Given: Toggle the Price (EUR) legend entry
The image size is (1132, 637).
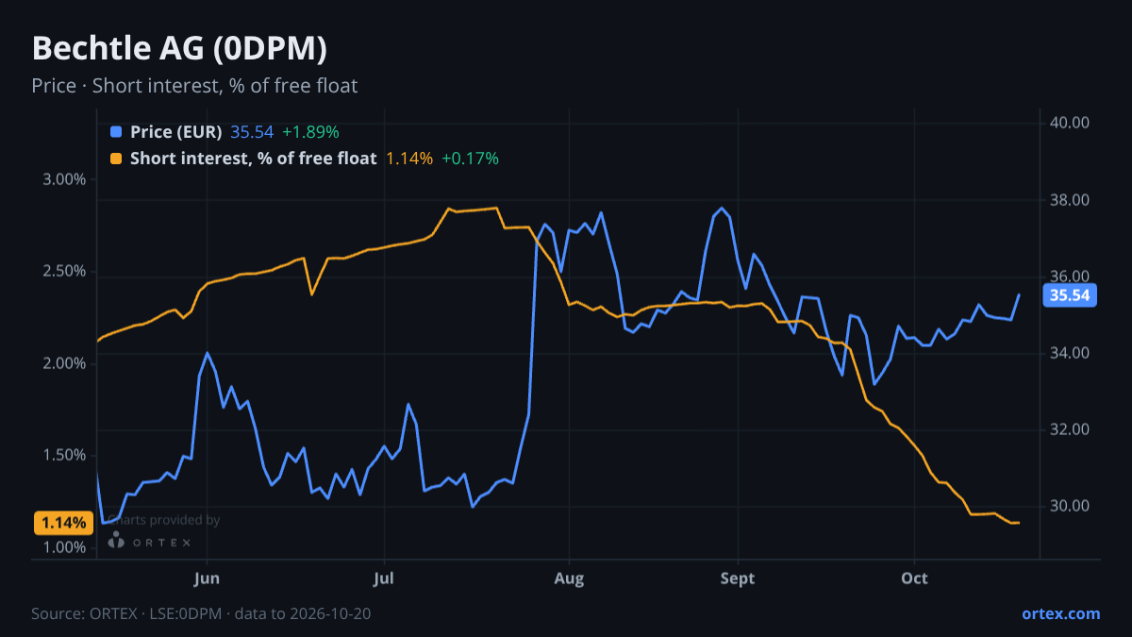Looking at the screenshot, I should 176,132.
